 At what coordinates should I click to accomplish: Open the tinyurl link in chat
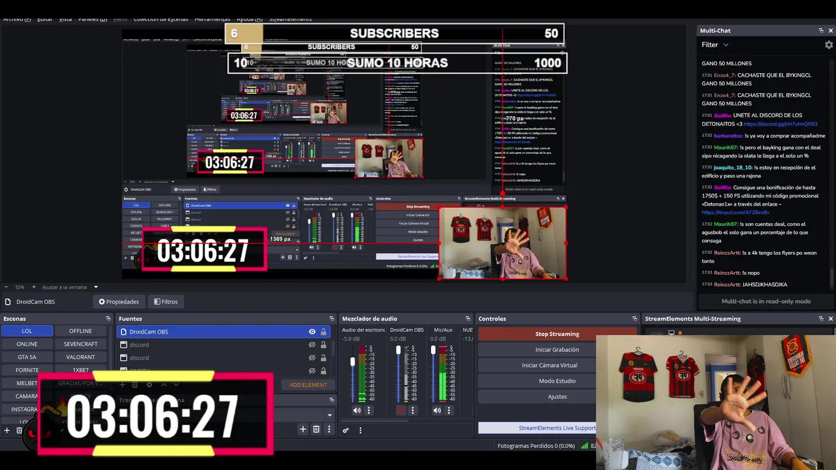735,212
